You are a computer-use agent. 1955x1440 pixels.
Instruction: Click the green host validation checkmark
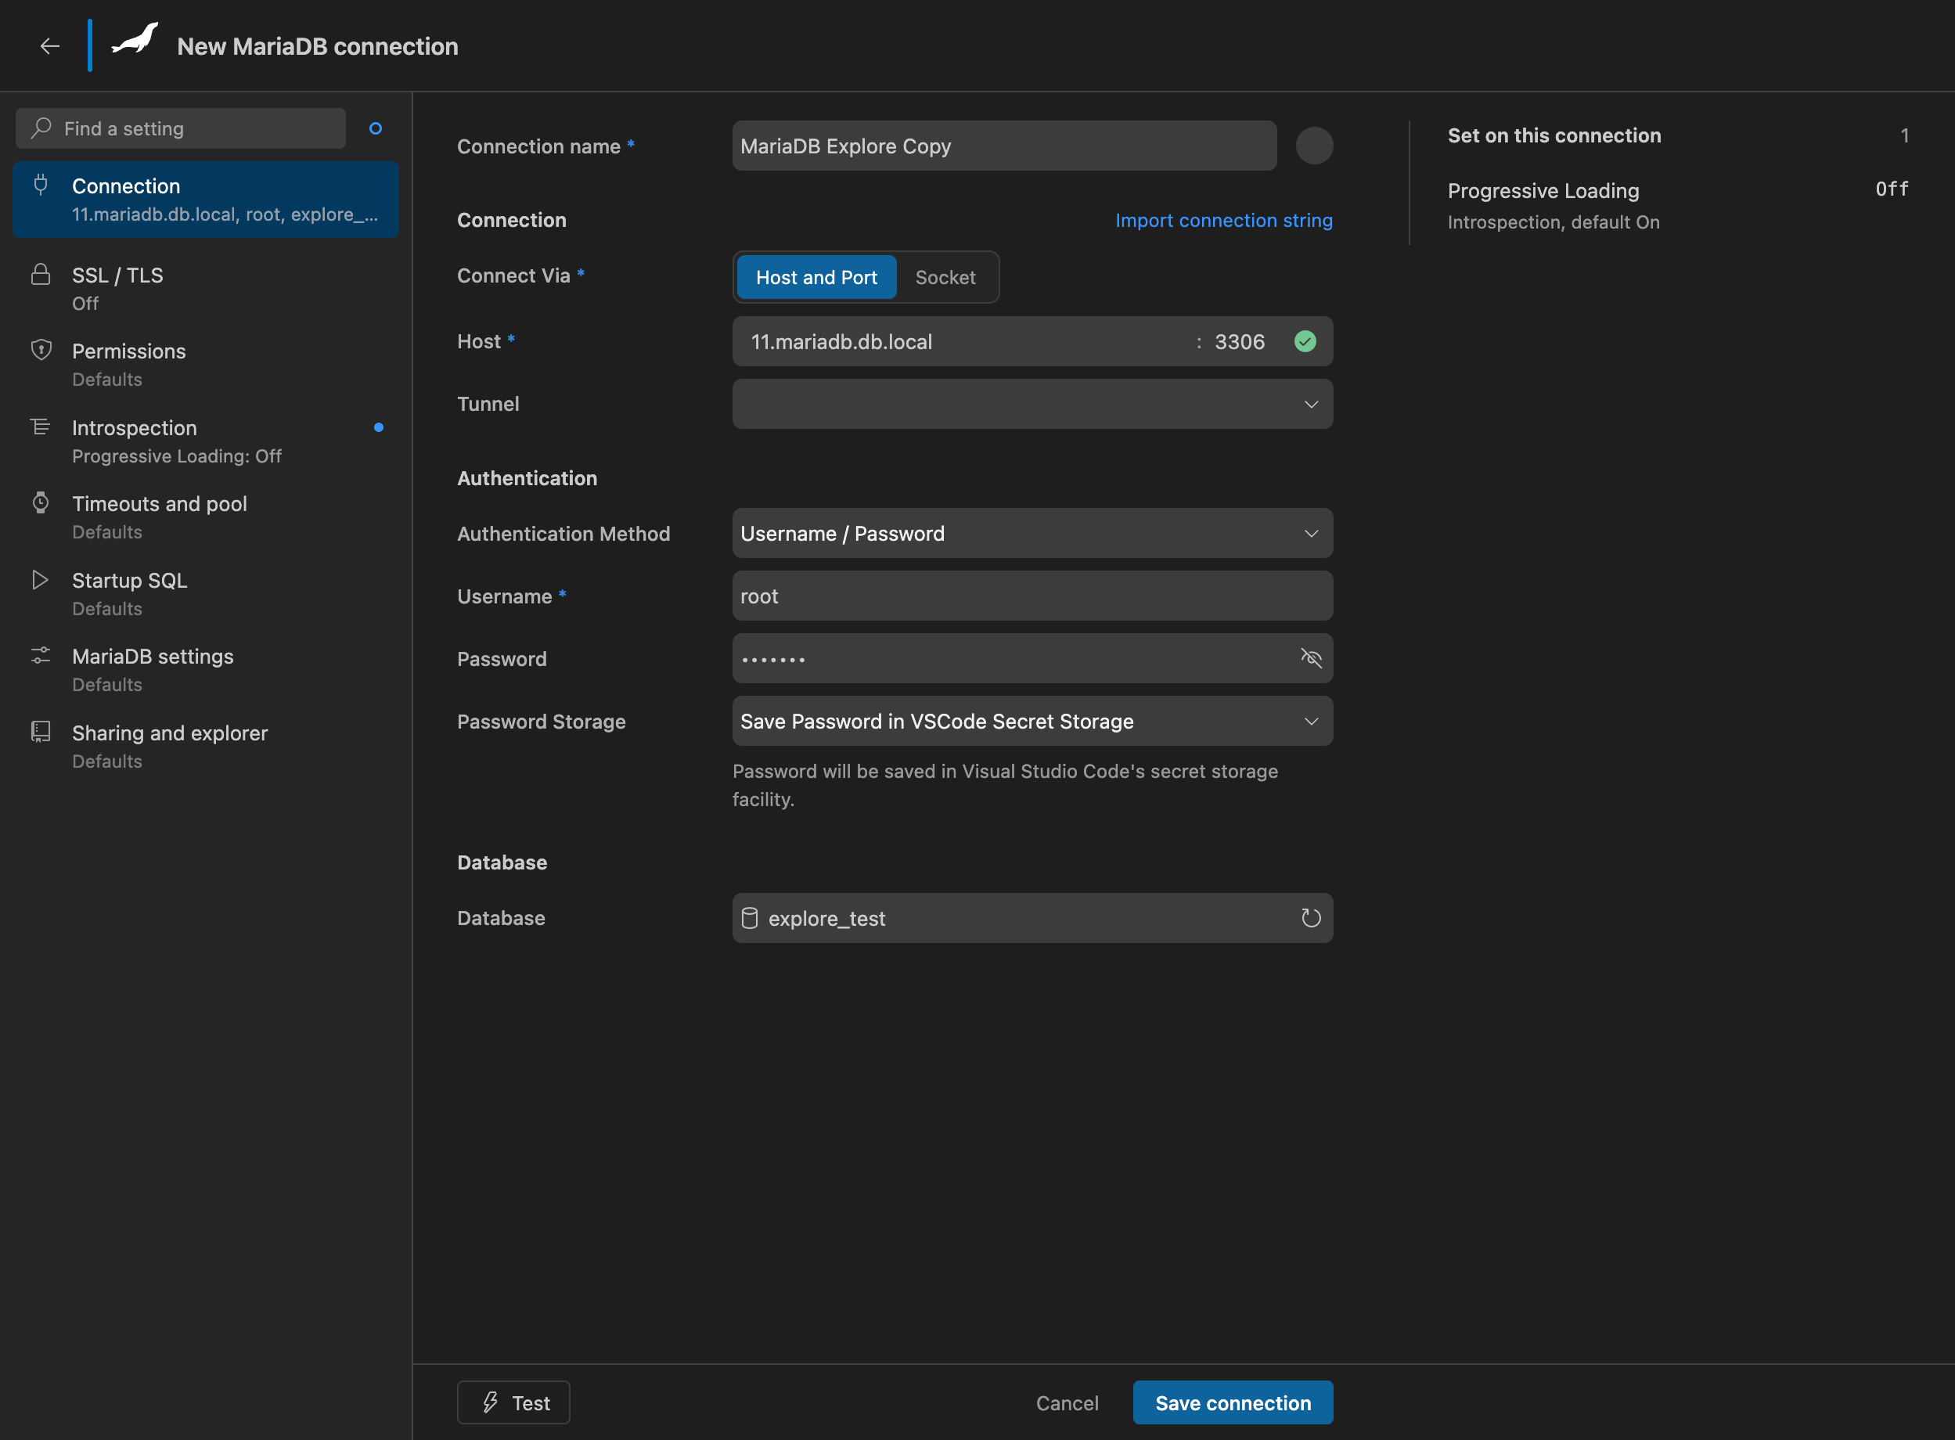point(1305,342)
